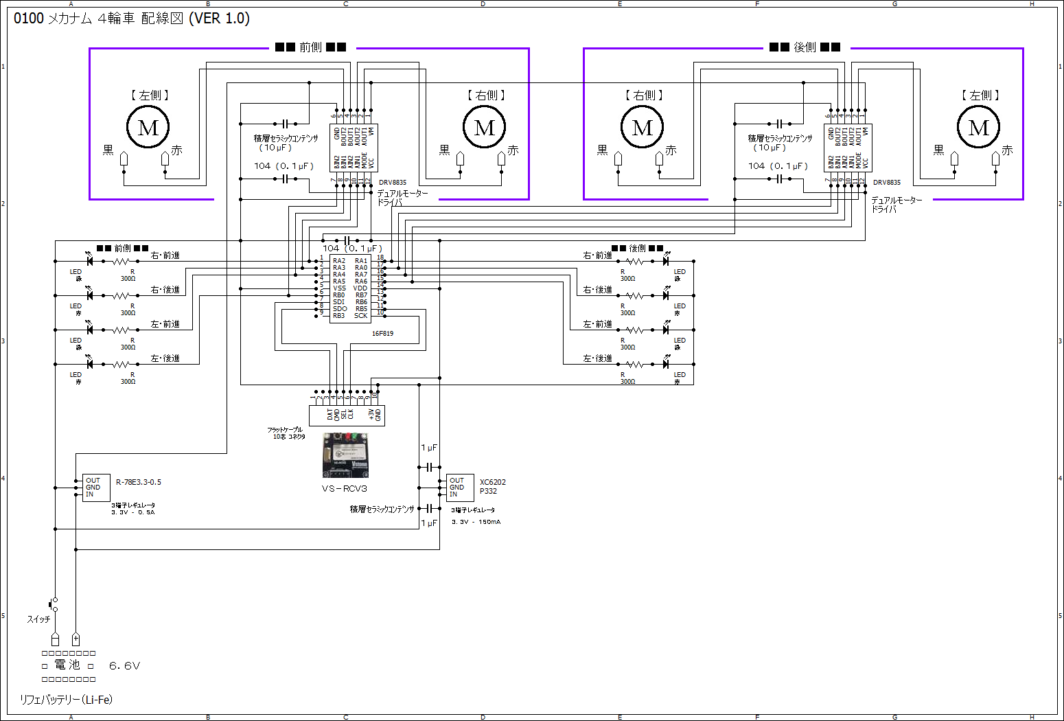Click the battery positive (+) terminal symbol
This screenshot has height=721, width=1064.
pos(76,639)
